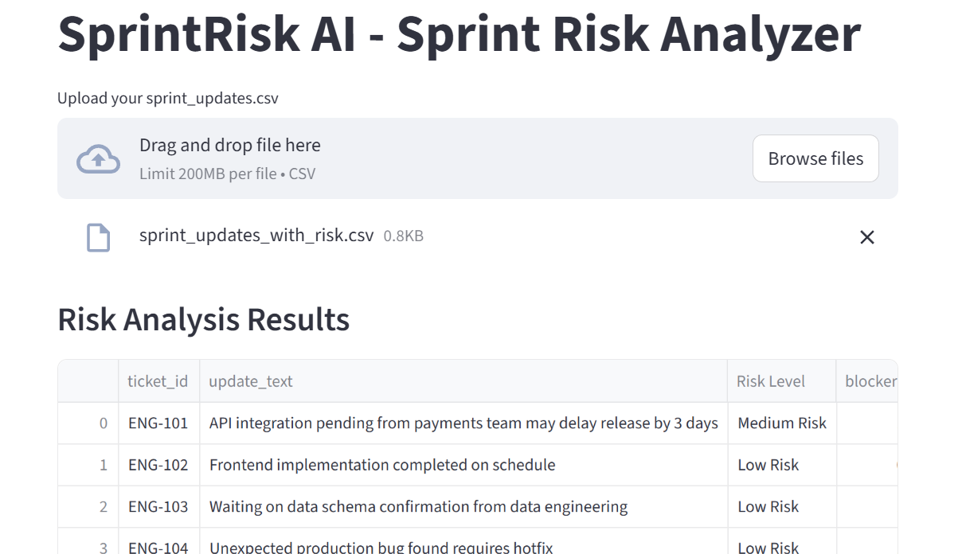This screenshot has width=966, height=554.
Task: Sort by the Risk Level column header
Action: pyautogui.click(x=771, y=381)
